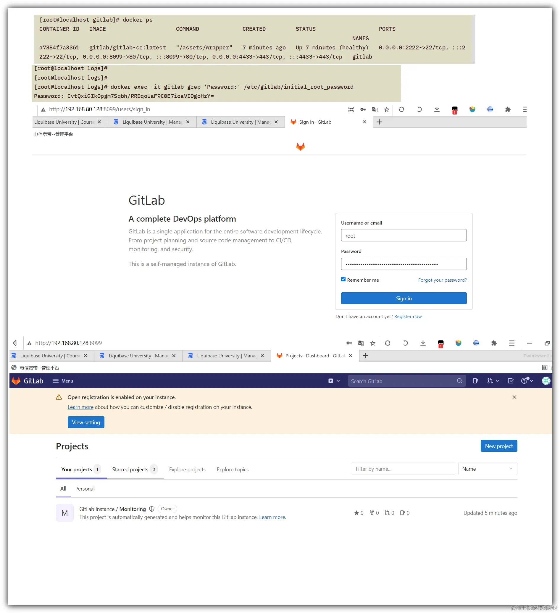
Task: Open the hamburger menu in dashboard browser toolbar
Action: [x=512, y=343]
